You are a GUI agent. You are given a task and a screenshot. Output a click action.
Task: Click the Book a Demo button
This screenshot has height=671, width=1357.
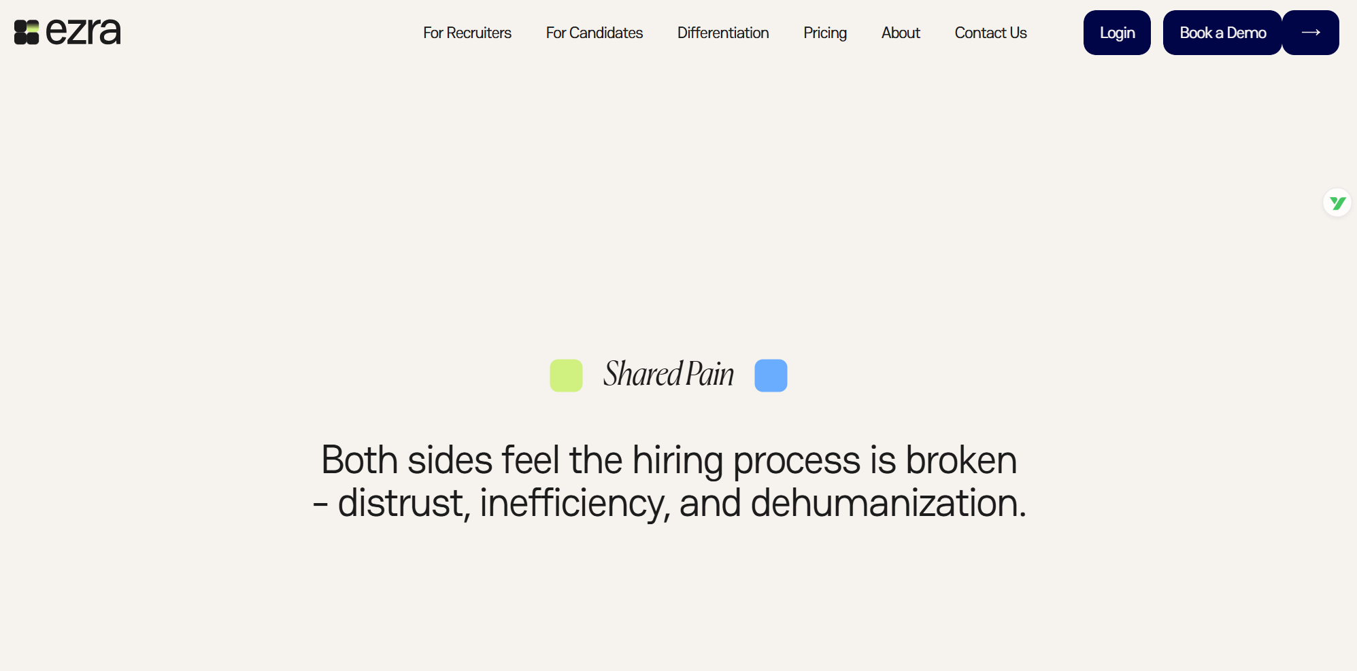point(1222,33)
